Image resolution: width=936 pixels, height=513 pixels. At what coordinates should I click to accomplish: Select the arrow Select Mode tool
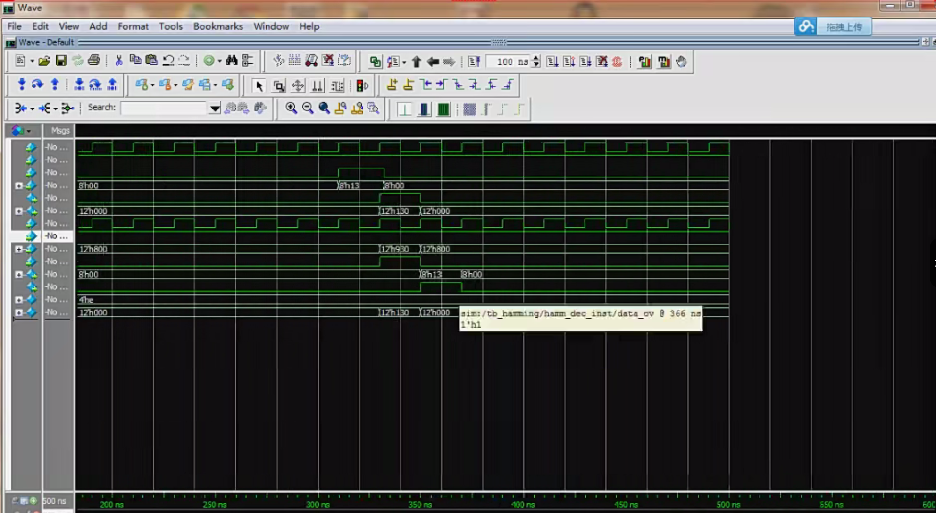tap(259, 86)
